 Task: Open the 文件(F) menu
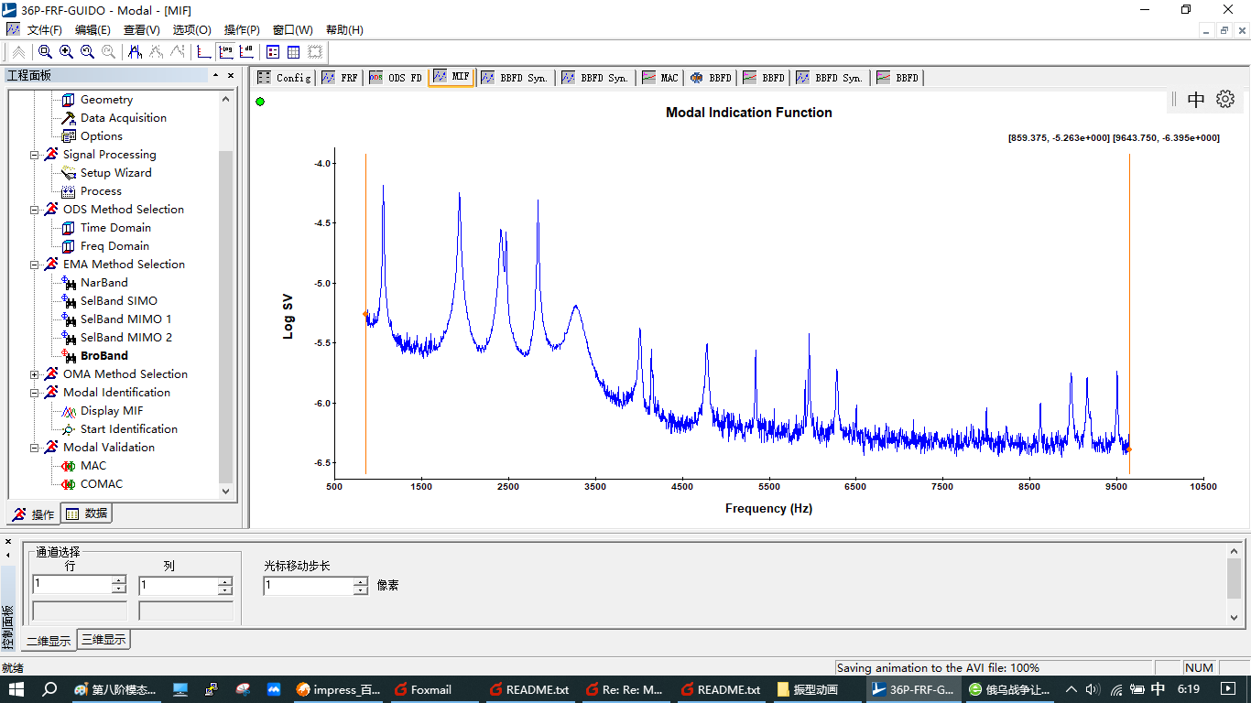click(x=44, y=30)
